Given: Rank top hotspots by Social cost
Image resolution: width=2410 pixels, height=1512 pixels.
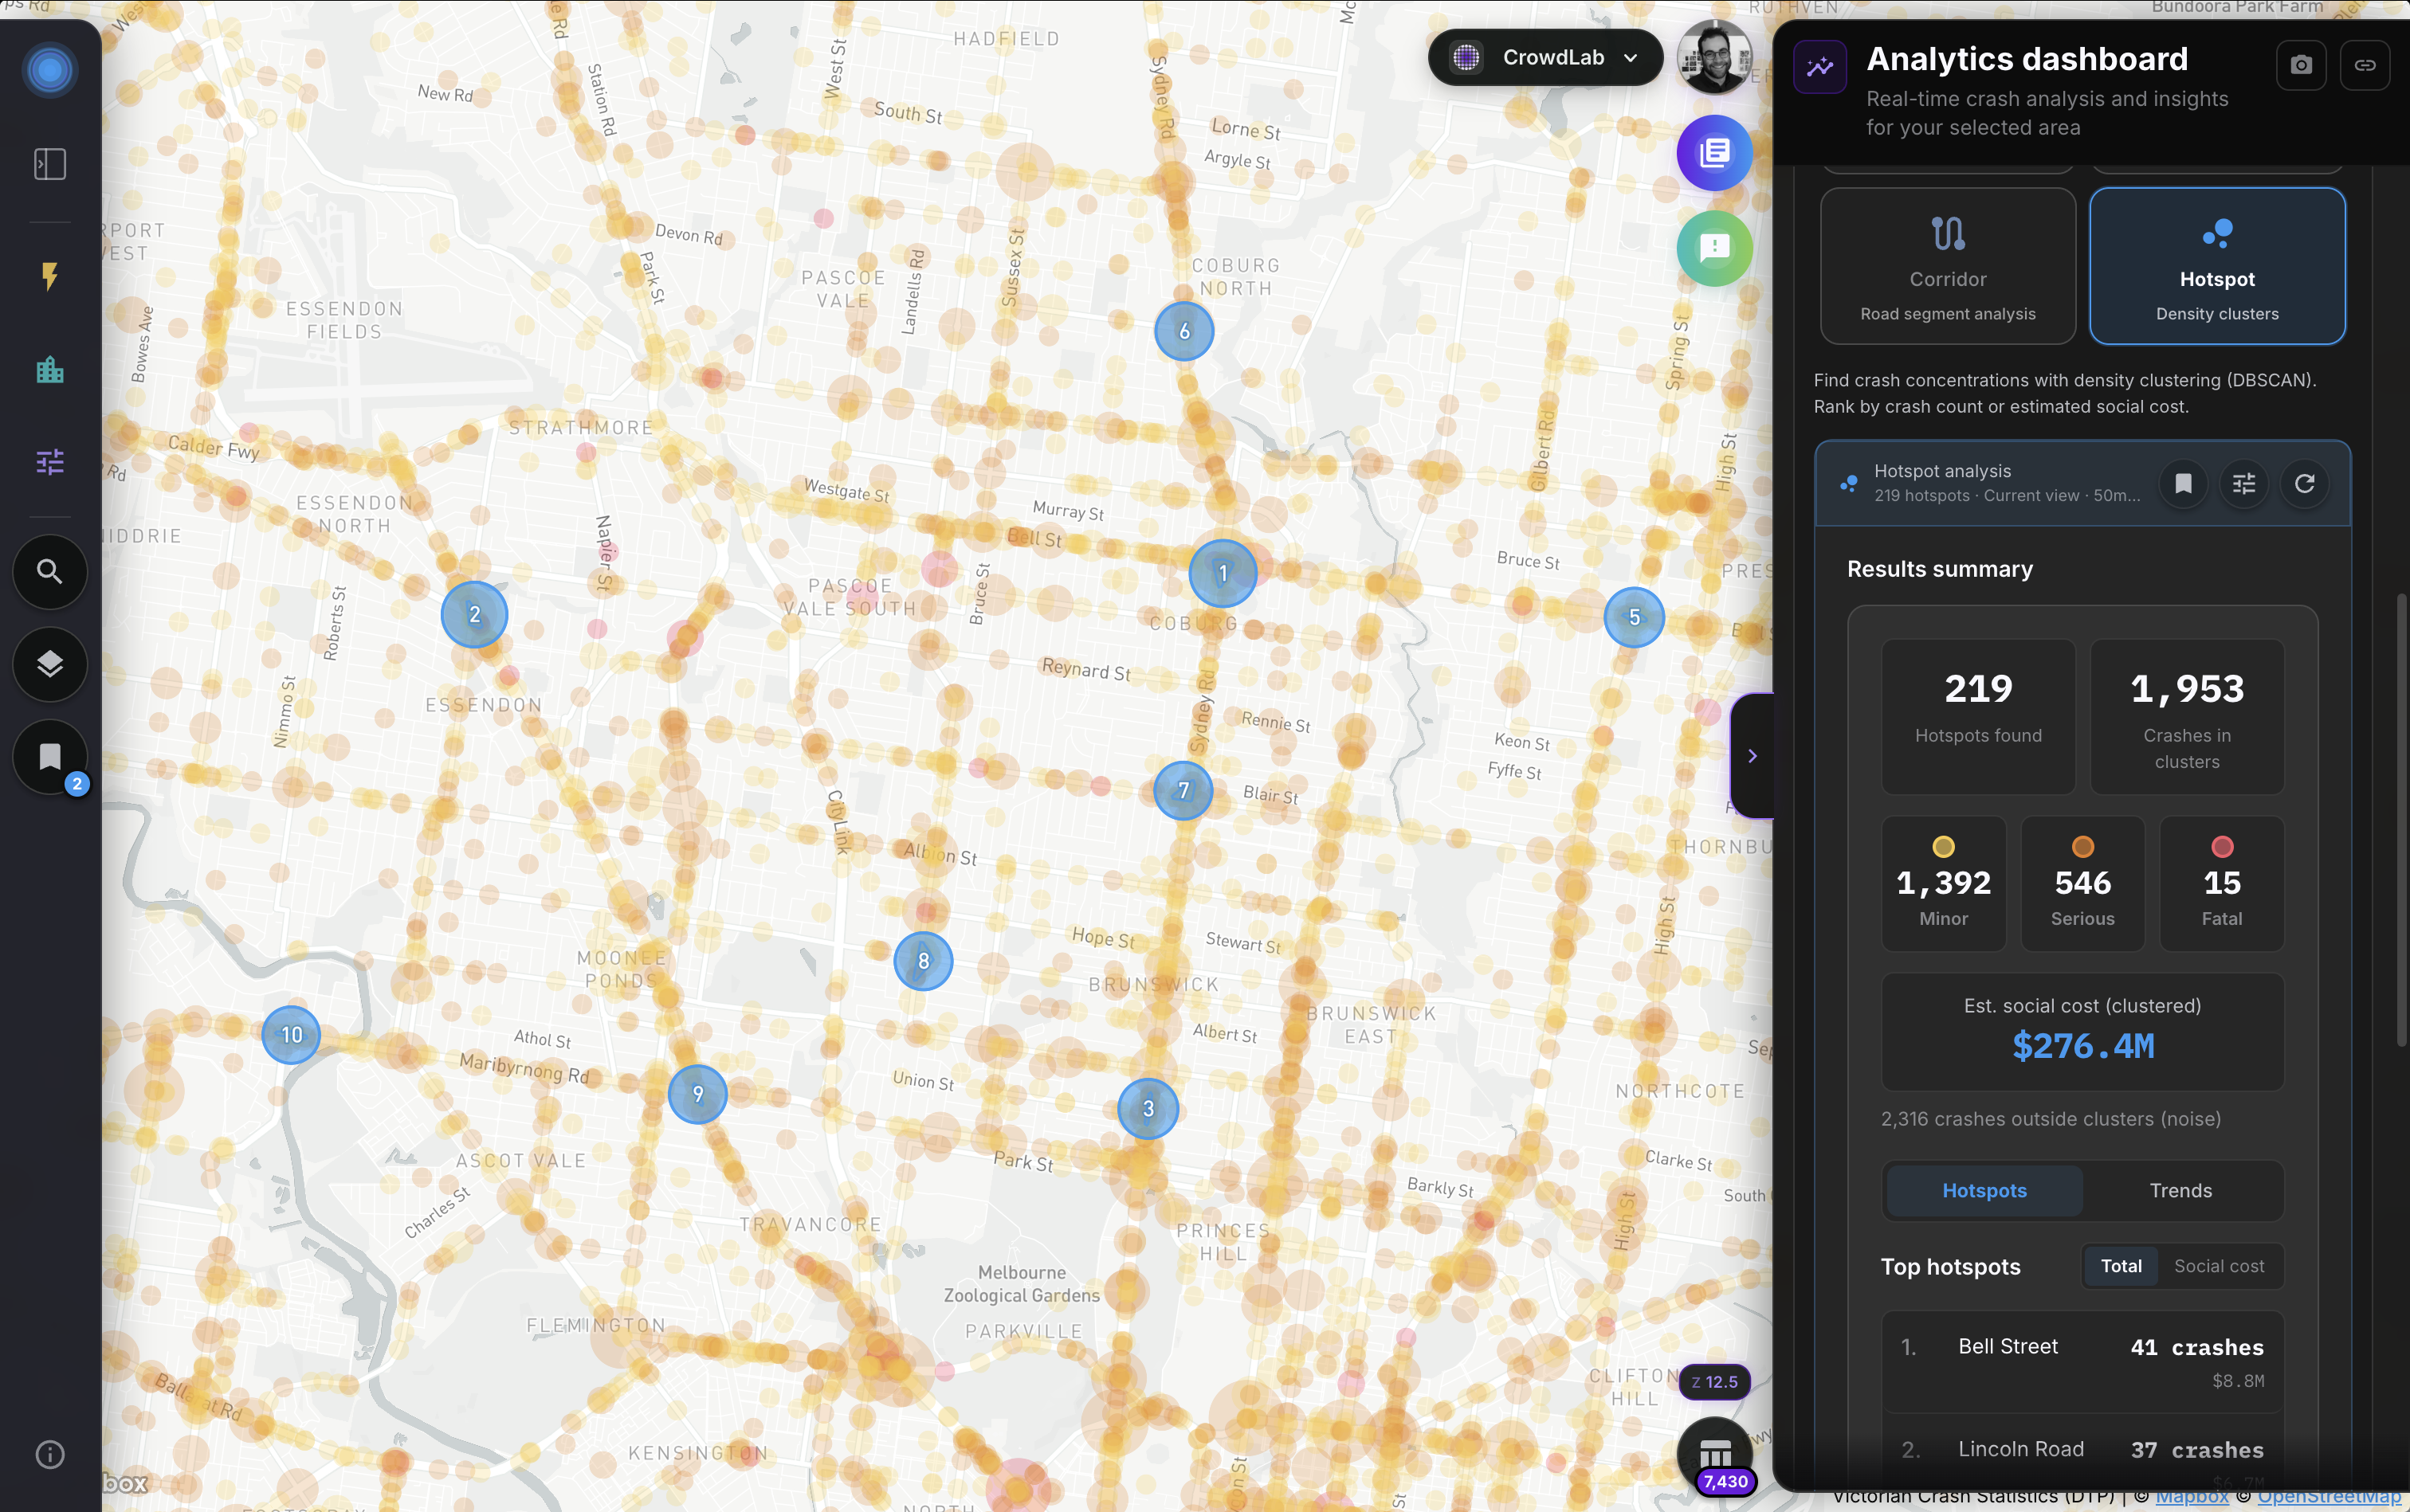Looking at the screenshot, I should point(2219,1266).
